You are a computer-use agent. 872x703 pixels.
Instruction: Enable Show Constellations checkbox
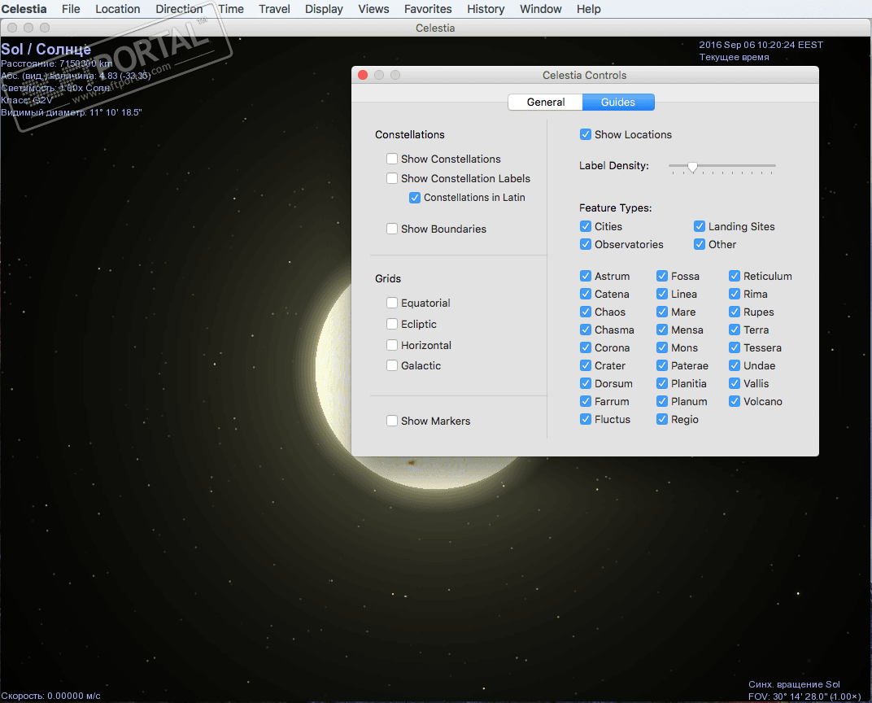pyautogui.click(x=392, y=159)
